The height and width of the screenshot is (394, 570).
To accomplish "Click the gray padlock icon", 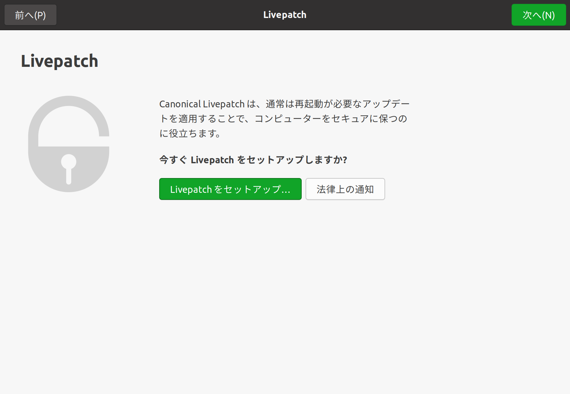I will pyautogui.click(x=69, y=144).
